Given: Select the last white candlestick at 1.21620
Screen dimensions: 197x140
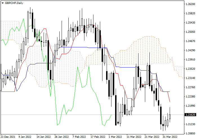Looking at the screenshot, I should 170,117.
